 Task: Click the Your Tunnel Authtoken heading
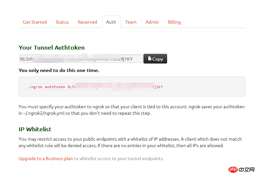pyautogui.click(x=52, y=48)
